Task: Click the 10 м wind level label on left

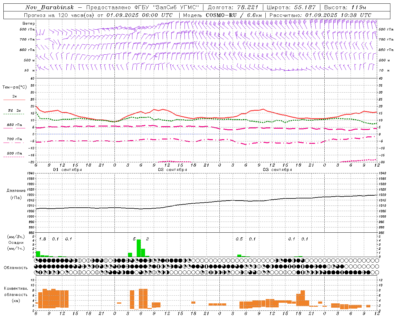Action: [x=30, y=70]
